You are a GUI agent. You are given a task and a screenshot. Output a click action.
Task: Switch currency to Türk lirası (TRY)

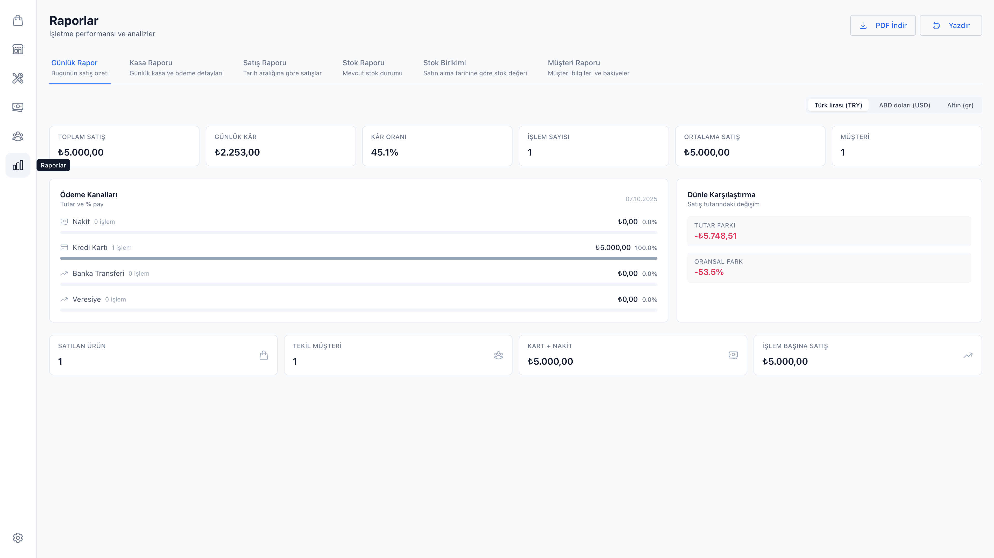pos(838,105)
